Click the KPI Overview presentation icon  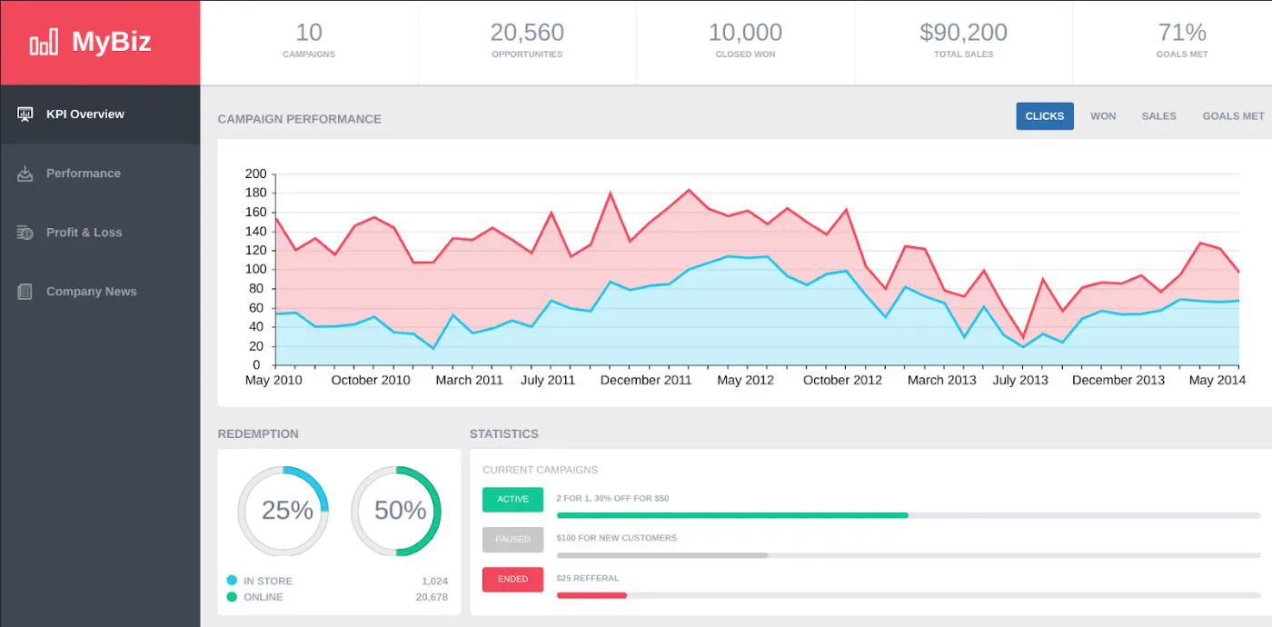click(x=25, y=114)
